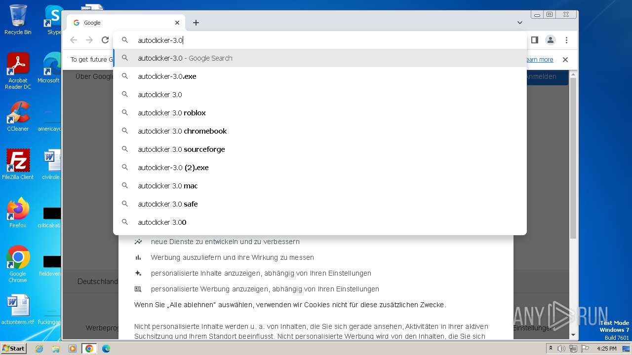Open CCleaner desktop icon
632x355 pixels.
18,116
